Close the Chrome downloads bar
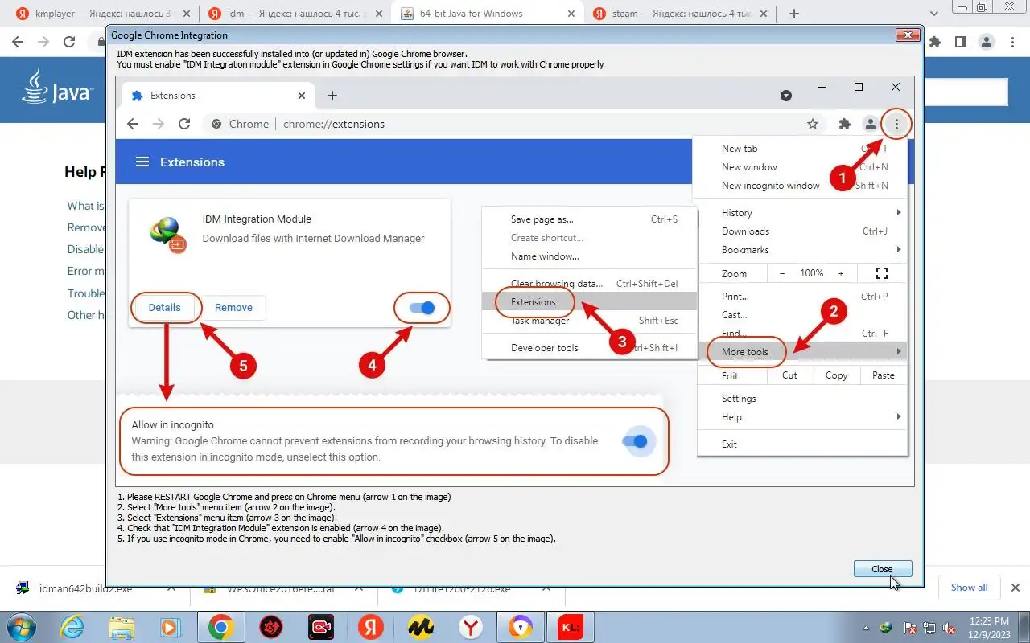The height and width of the screenshot is (643, 1030). (x=1016, y=588)
